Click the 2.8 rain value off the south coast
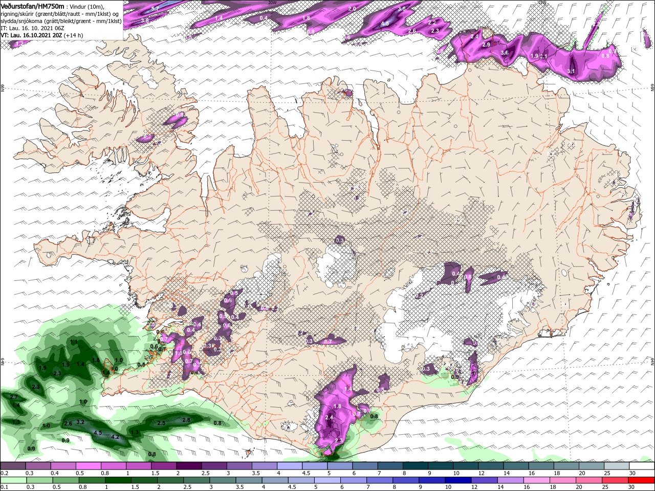 click(x=186, y=420)
